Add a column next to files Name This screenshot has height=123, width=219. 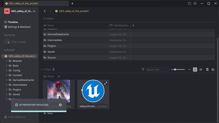coord(59,77)
